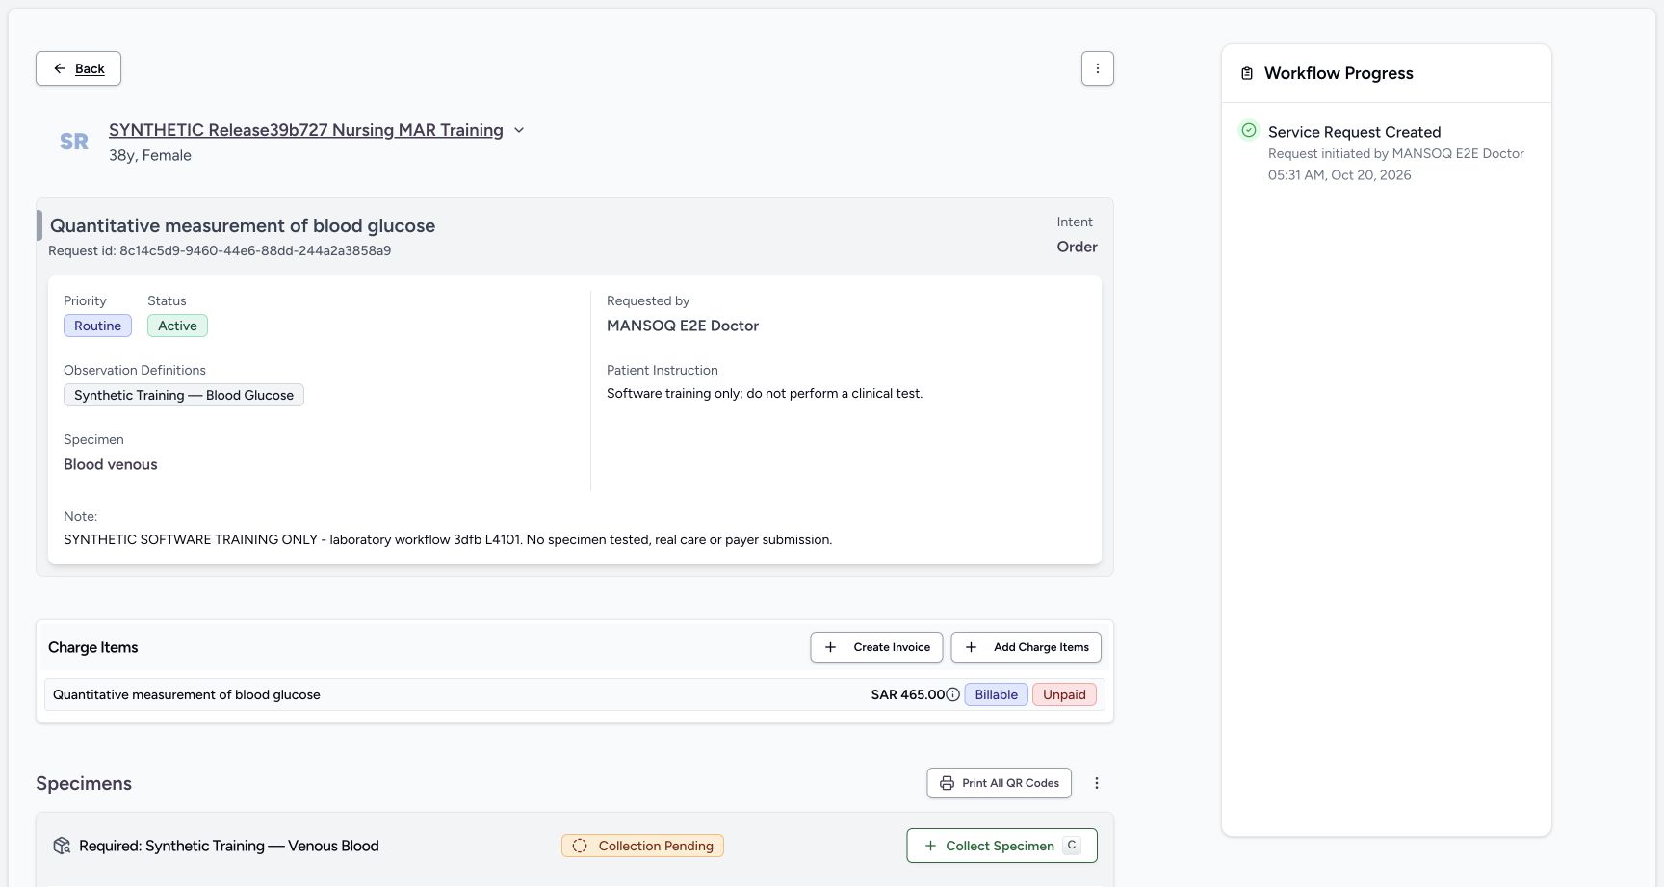Click the 05:31 AM, Oct 20, 2026 timestamp
This screenshot has width=1664, height=887.
[x=1339, y=175]
